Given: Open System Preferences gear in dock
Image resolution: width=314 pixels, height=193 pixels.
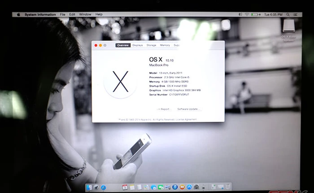Looking at the screenshot, I should click(196, 187).
